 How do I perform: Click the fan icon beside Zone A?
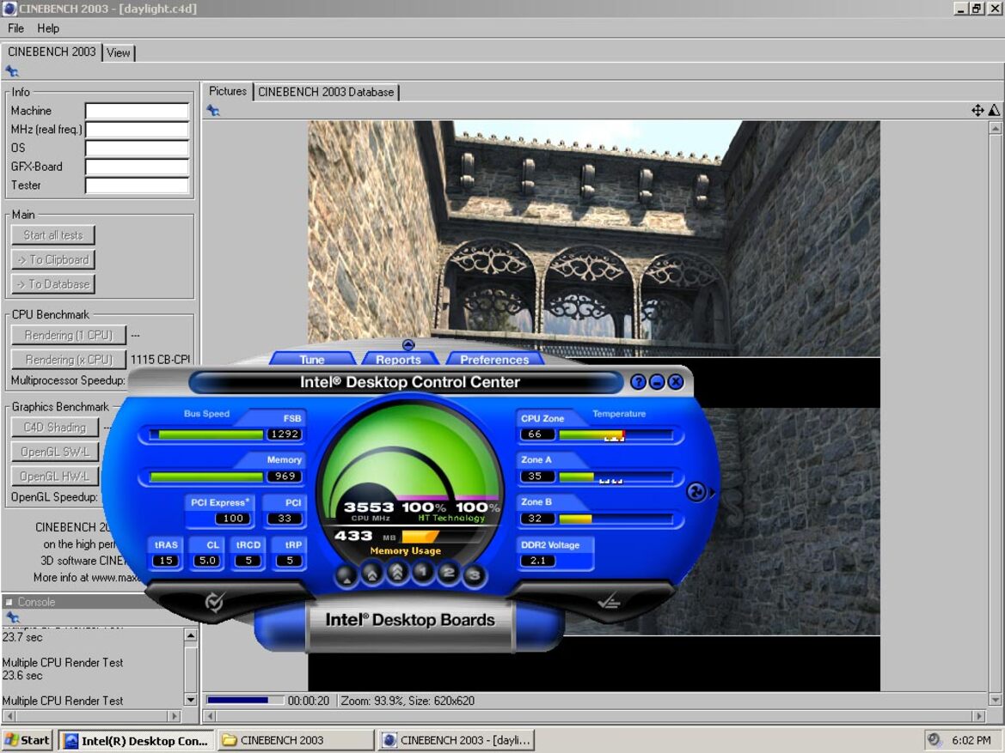696,492
